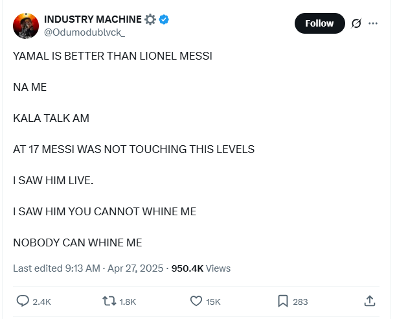
Task: Click the blue verified badge
Action: (x=164, y=19)
